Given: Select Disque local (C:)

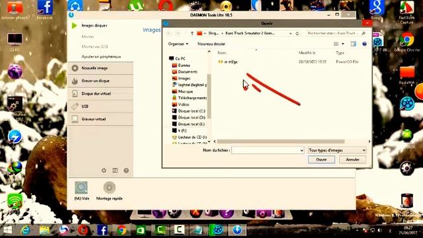Looking at the screenshot, I should (x=189, y=111).
